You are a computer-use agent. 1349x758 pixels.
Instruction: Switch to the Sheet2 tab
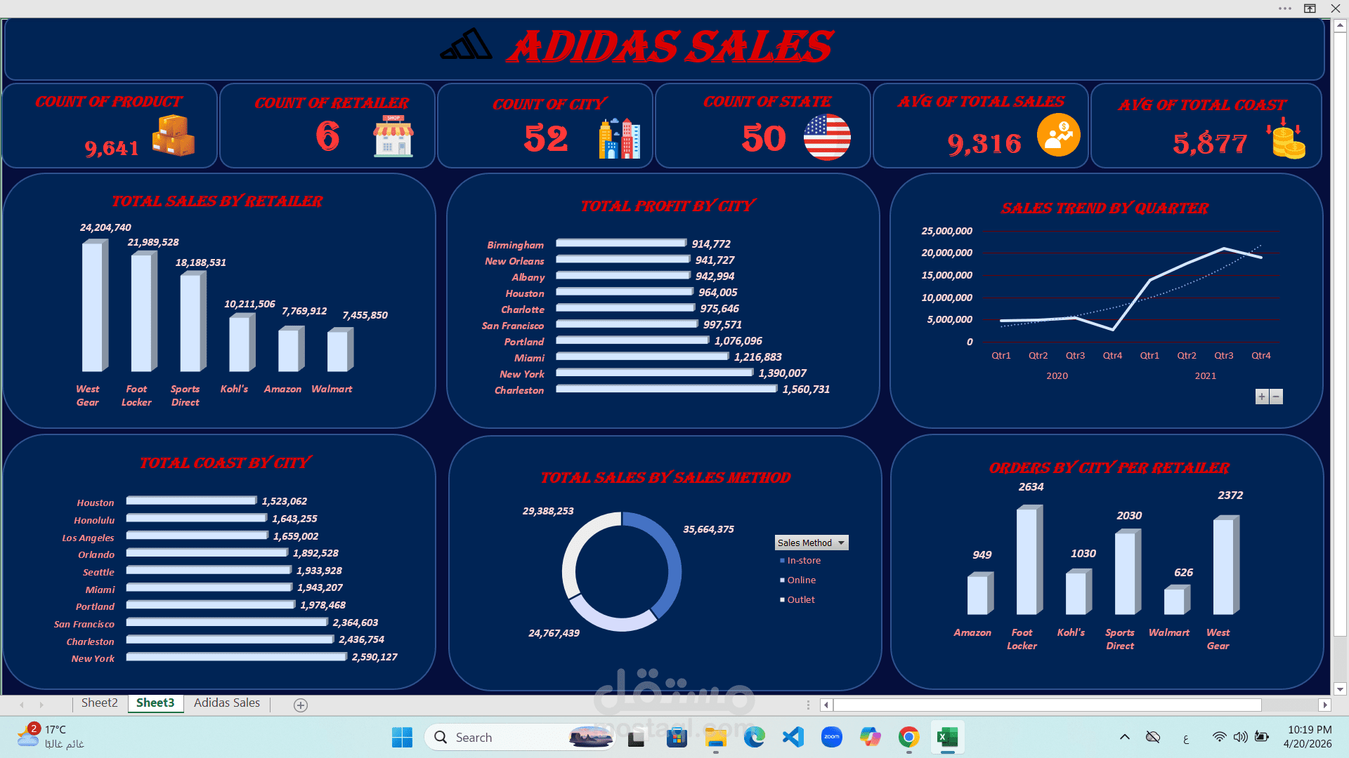pos(100,703)
